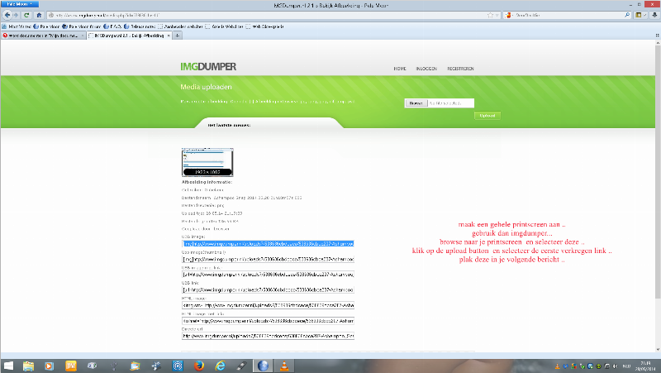Viewport: 661px width, 373px height.
Task: Click the green Upload button
Action: [487, 116]
